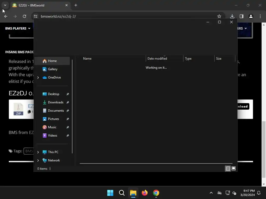Bookmark this page with star icon
The image size is (266, 199).
[x=219, y=16]
